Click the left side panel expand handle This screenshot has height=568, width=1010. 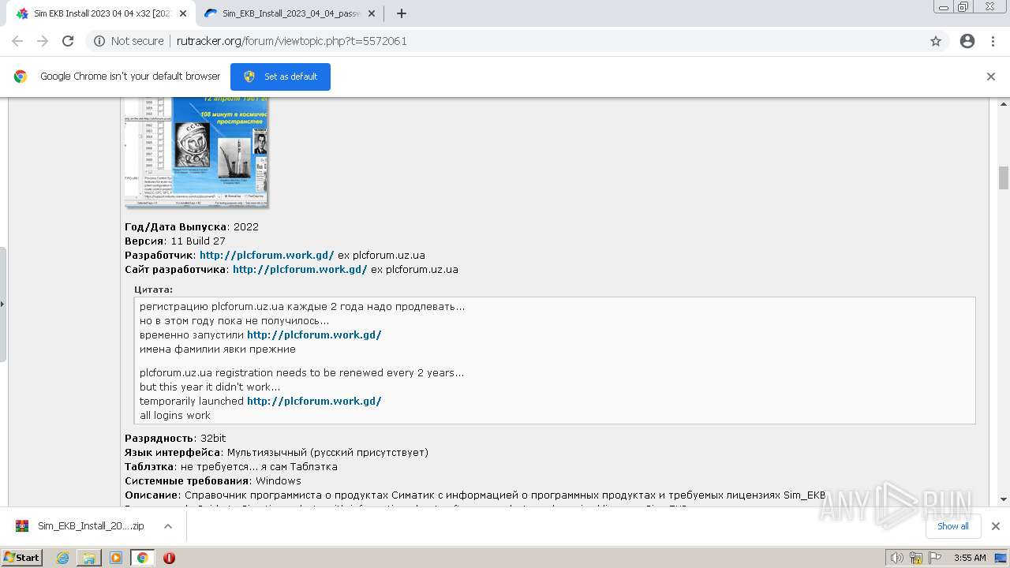[3, 304]
